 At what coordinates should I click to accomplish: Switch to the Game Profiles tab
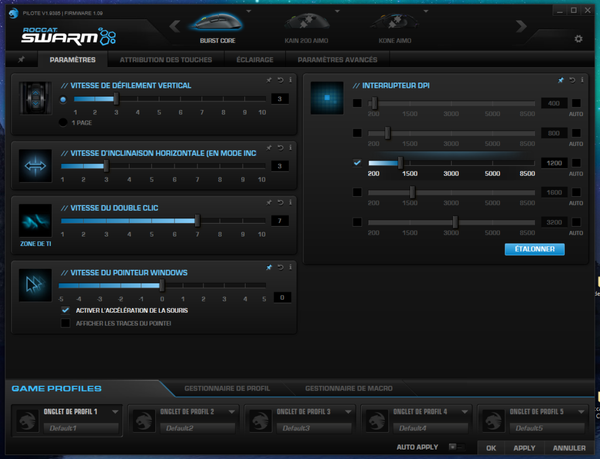tap(56, 389)
